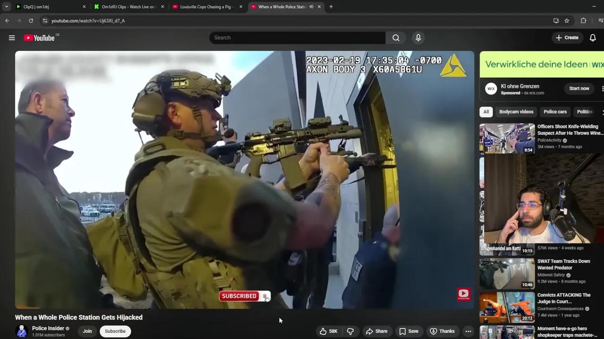Open YouTube notifications via the bell icon

click(593, 38)
